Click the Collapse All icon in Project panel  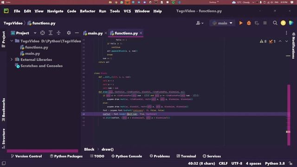(59, 33)
